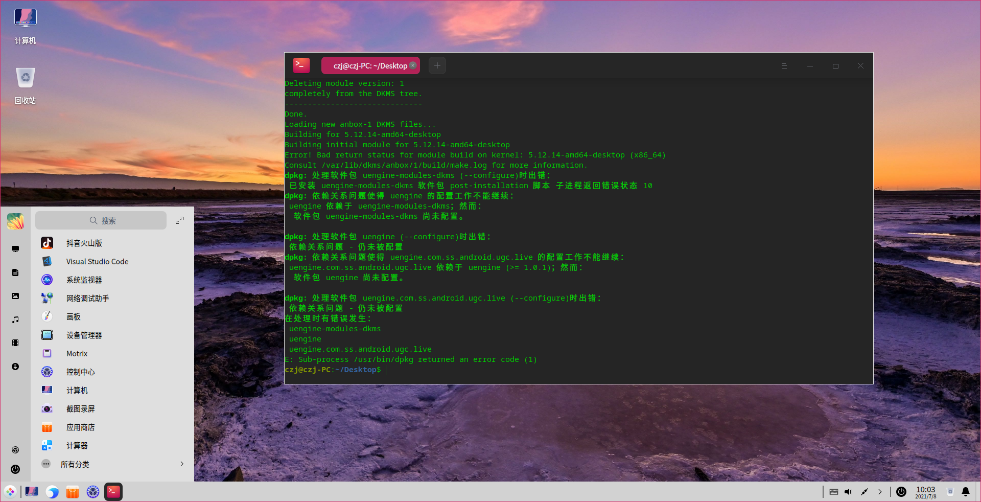Click the launcher button on the taskbar
The width and height of the screenshot is (981, 502).
click(10, 492)
